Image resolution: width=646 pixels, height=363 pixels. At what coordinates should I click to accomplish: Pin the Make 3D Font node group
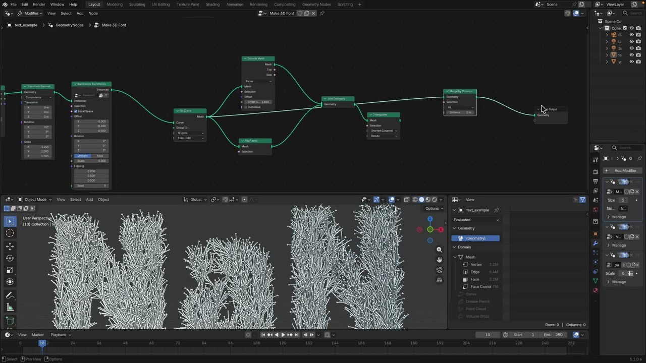click(322, 13)
